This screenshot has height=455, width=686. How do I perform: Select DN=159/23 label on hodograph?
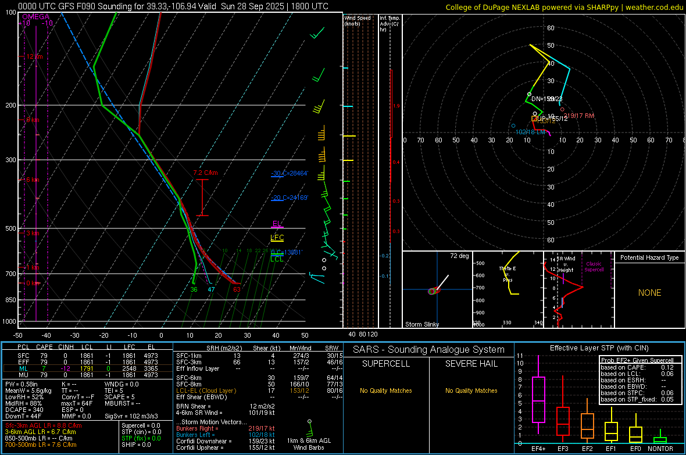pos(546,99)
